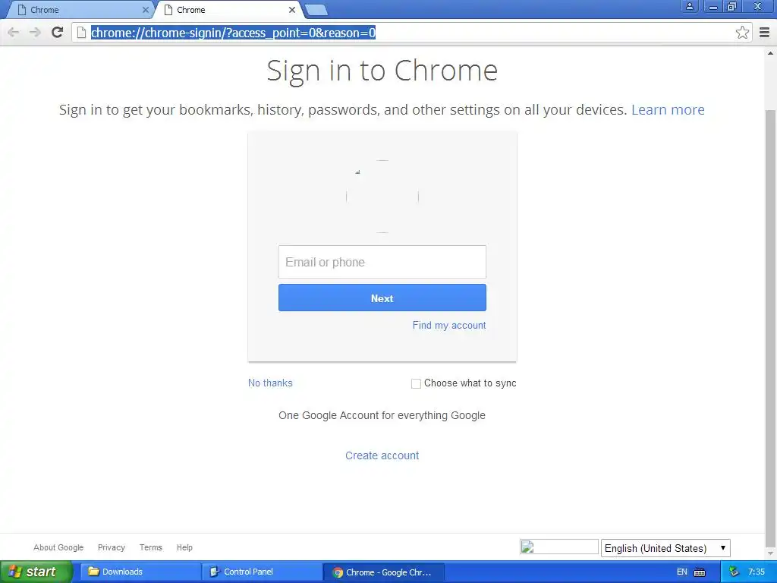The height and width of the screenshot is (583, 777).
Task: Click the 7:35 taskbar clock
Action: click(x=757, y=572)
